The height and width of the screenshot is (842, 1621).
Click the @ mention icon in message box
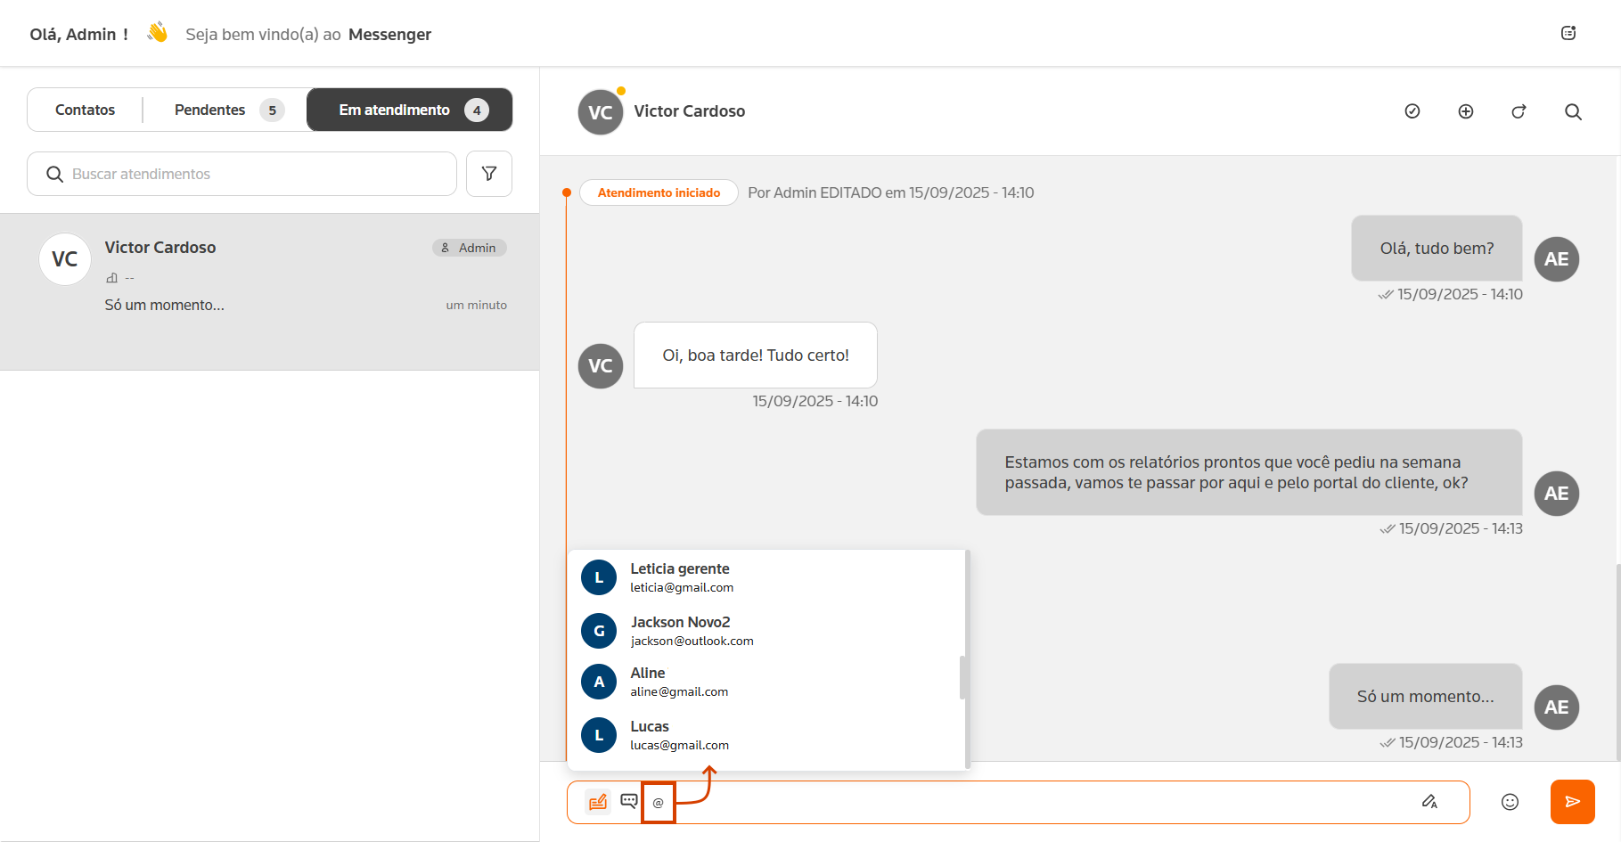point(659,802)
